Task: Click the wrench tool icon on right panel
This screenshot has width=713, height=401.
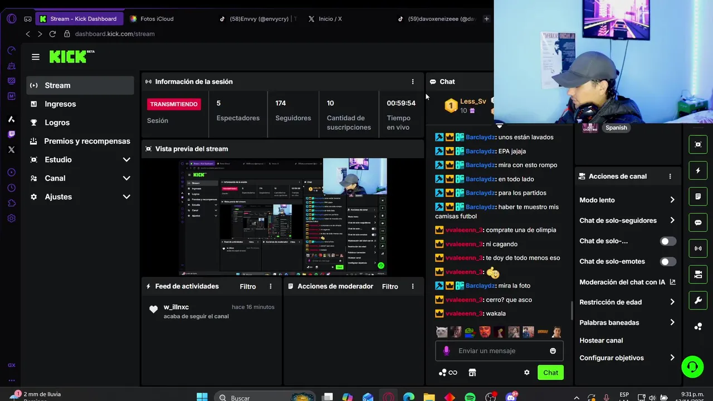Action: coord(698,301)
